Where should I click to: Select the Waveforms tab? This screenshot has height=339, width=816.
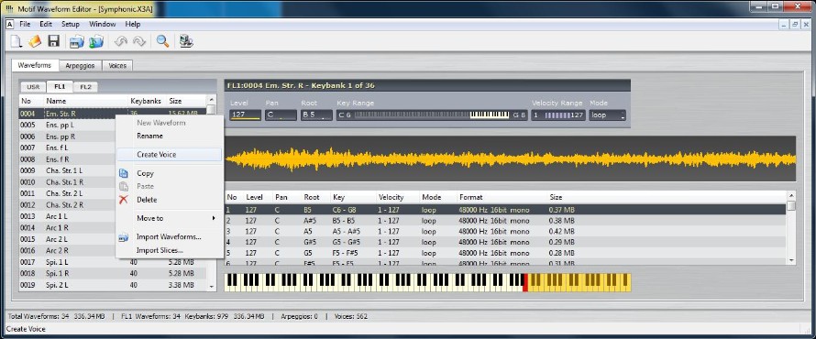click(34, 65)
